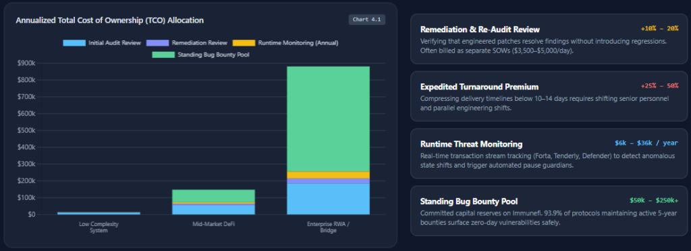The height and width of the screenshot is (251, 691).
Task: Click description about compressing delivery timelines
Action: (545, 103)
